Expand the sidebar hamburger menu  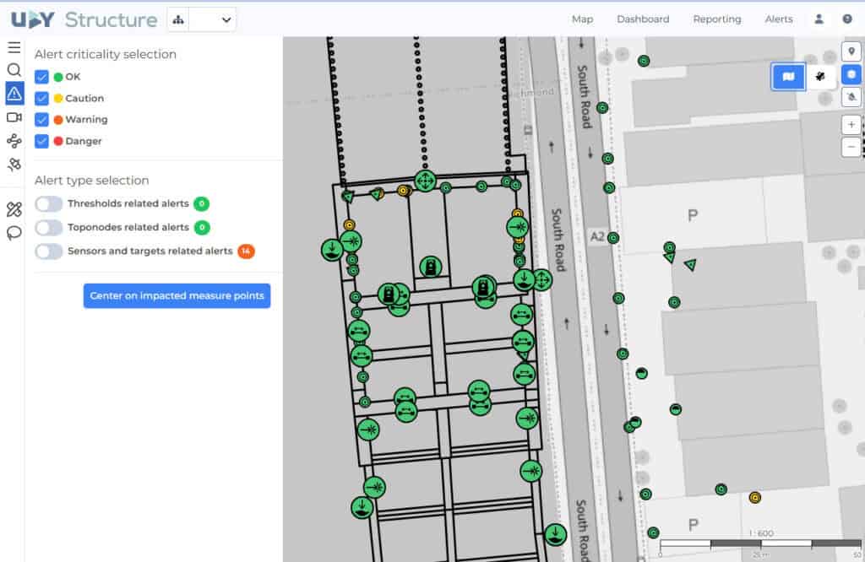(x=12, y=46)
